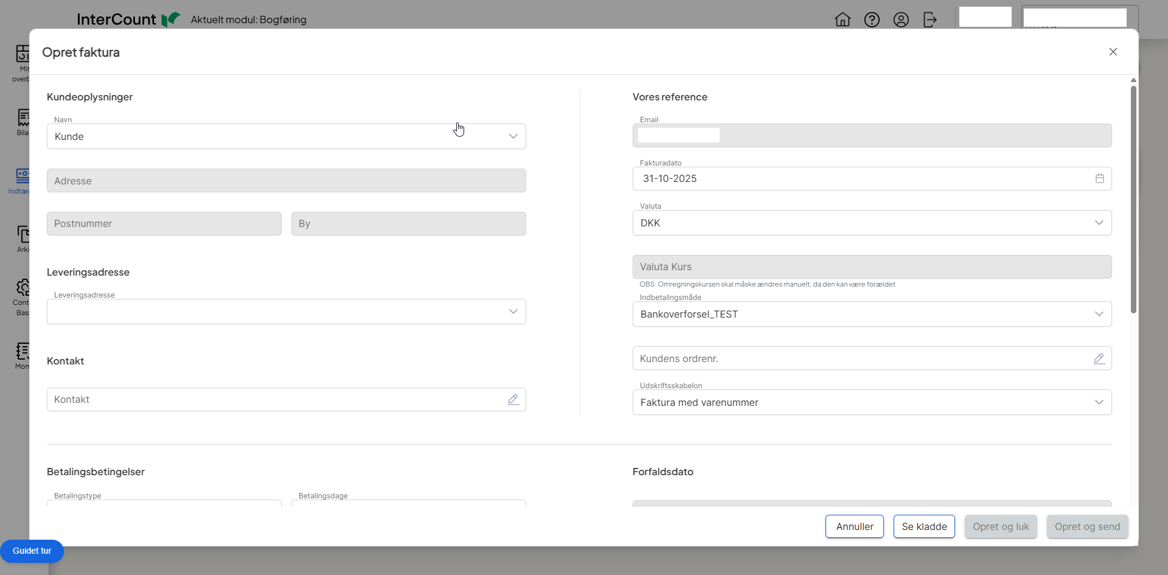The width and height of the screenshot is (1168, 575).
Task: Click the log out icon
Action: [x=930, y=19]
